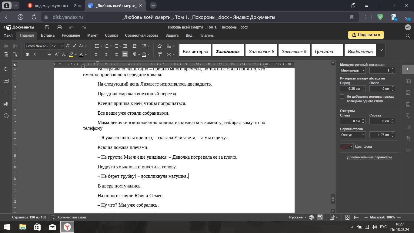This screenshot has height=233, width=414.
Task: Expand the styles gallery arrow
Action: 381,50
